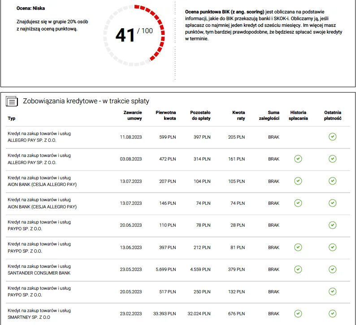
Task: Click last payment checkmark for 20.05.2023 PayPo loan
Action: pyautogui.click(x=332, y=291)
